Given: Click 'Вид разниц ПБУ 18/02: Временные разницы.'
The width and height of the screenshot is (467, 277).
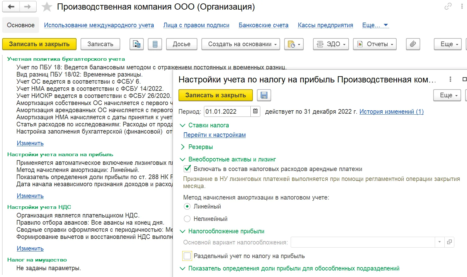Looking at the screenshot, I should pos(79,74).
